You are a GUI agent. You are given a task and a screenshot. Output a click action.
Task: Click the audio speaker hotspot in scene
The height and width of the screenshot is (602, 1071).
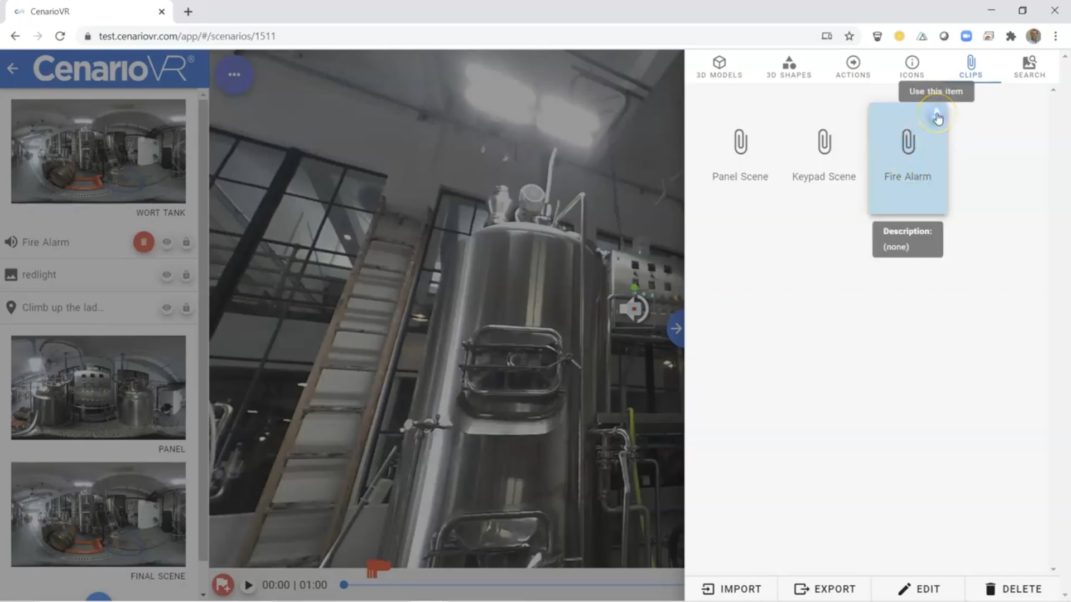(x=634, y=308)
